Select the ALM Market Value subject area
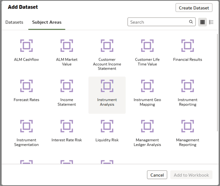 coord(67,45)
